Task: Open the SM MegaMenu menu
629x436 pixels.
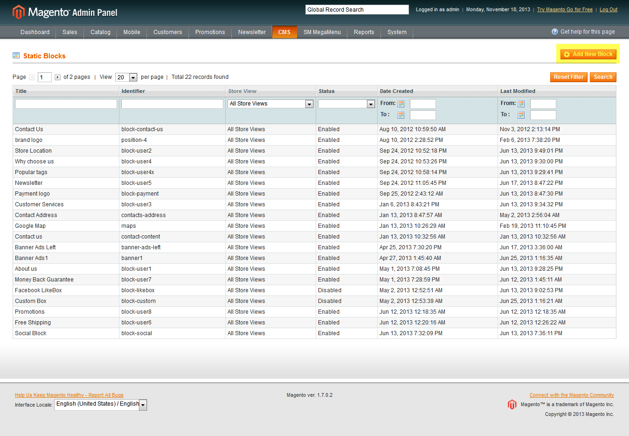Action: pyautogui.click(x=322, y=32)
